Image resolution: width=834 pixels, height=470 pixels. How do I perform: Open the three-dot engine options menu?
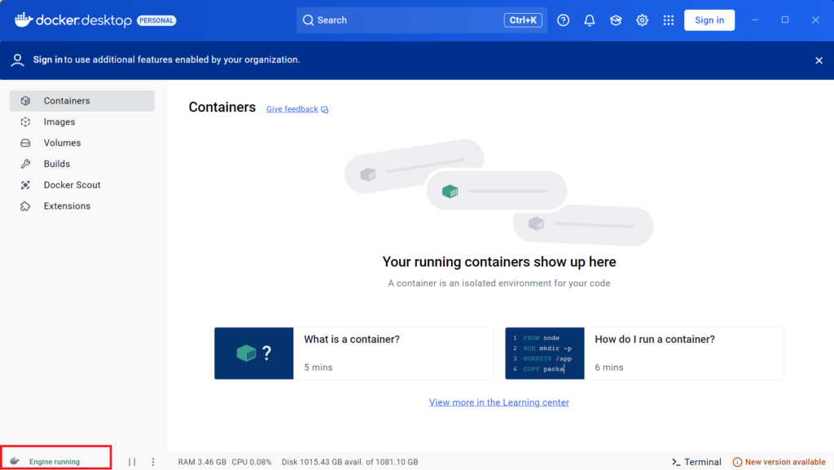(153, 462)
